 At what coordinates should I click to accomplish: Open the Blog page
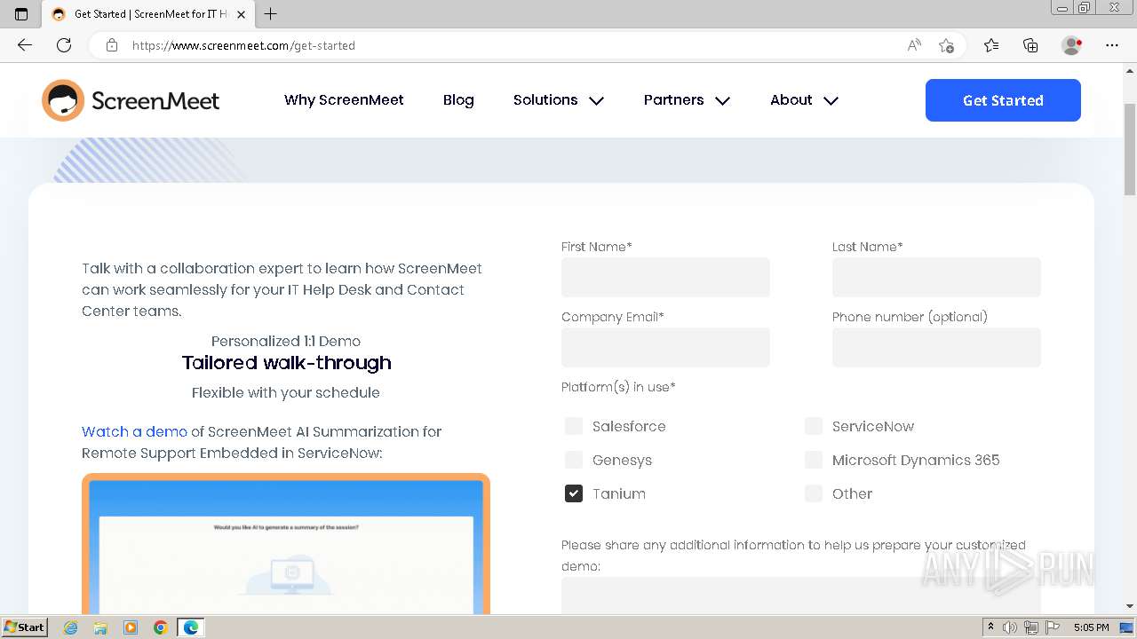(458, 100)
